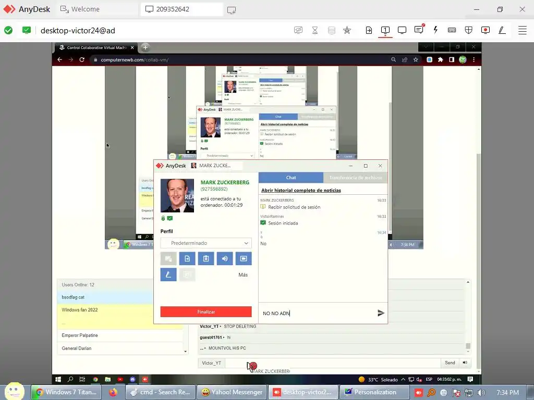Click the blank monitor display icon
The image size is (534, 400).
(402, 30)
